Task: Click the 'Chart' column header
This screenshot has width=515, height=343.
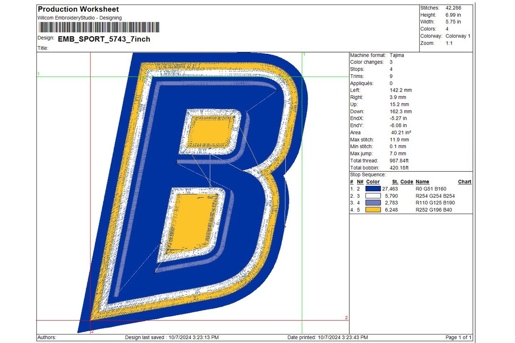Action: [465, 182]
